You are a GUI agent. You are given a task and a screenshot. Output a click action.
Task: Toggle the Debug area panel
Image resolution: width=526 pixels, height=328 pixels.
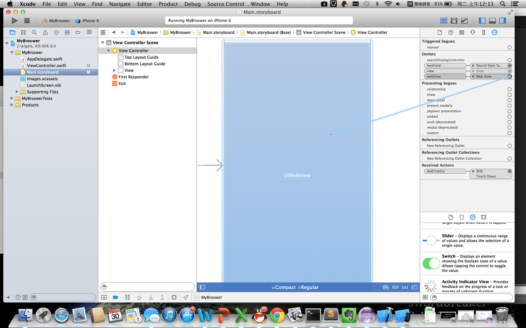pyautogui.click(x=492, y=20)
